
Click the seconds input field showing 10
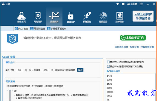19,70
